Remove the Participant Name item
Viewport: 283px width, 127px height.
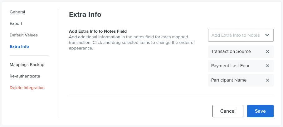(x=267, y=80)
